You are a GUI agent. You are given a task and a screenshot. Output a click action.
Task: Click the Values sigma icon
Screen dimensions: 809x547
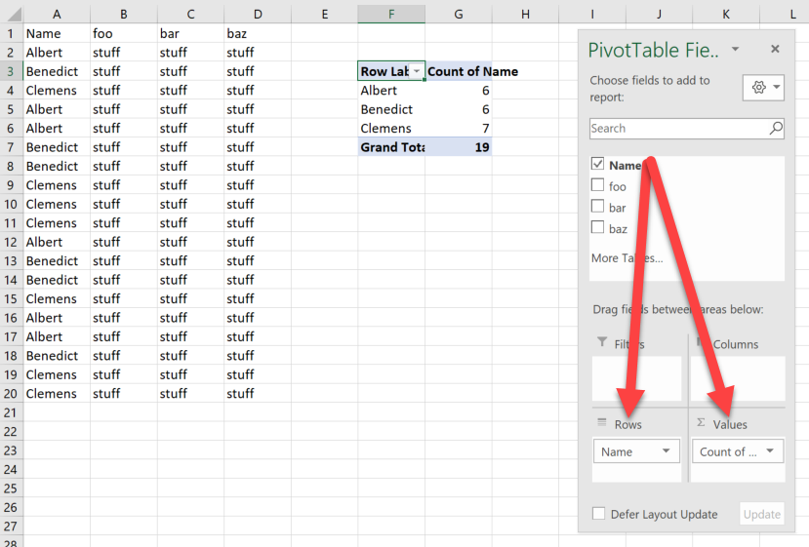click(701, 423)
